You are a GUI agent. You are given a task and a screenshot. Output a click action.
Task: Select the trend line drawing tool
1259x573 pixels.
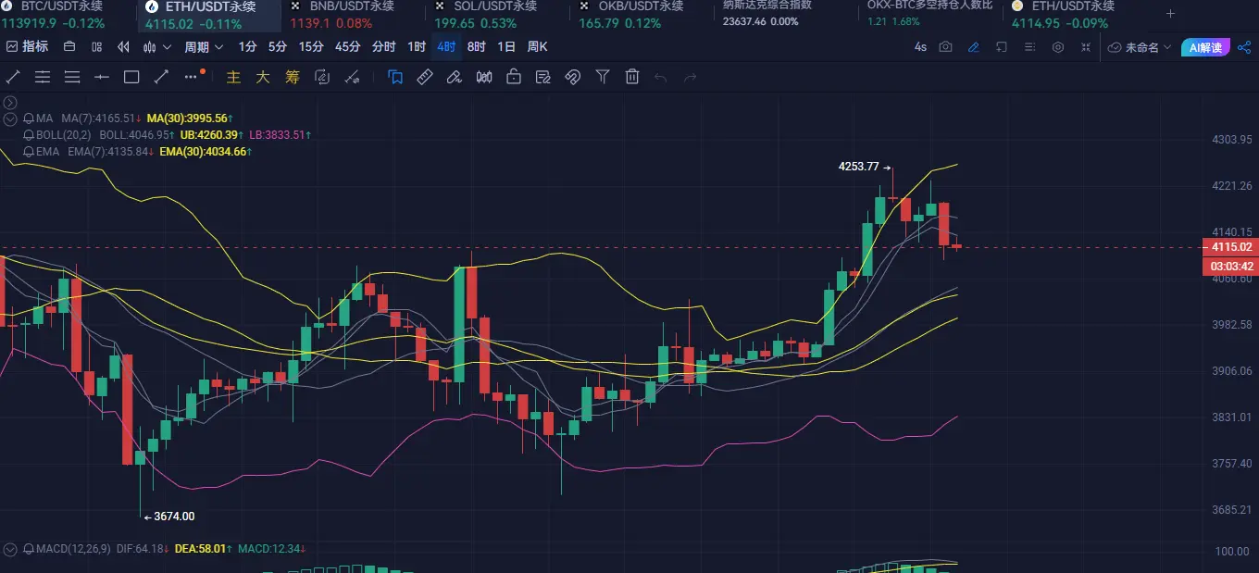[13, 77]
